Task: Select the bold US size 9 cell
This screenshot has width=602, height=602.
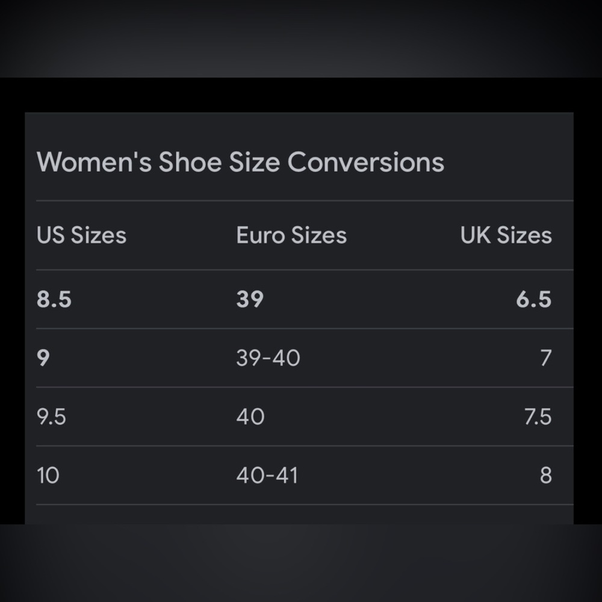Action: (43, 358)
